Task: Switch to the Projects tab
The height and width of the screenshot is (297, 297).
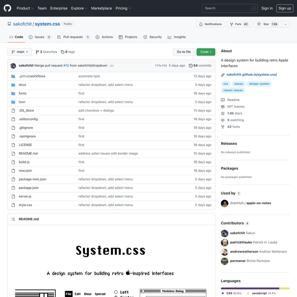Action: pyautogui.click(x=128, y=37)
